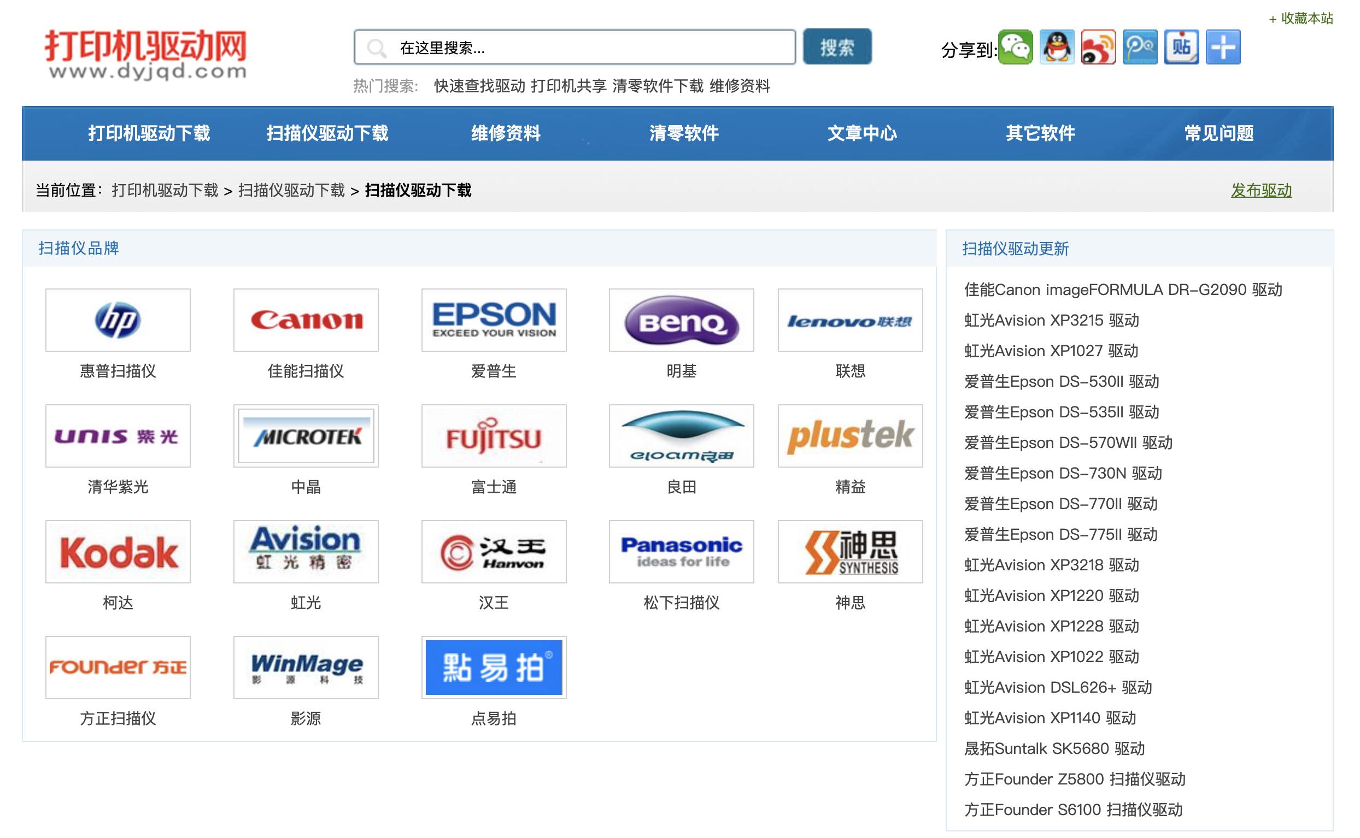Select hot search 清零软件下载
Viewport: 1360px width, 838px height.
[x=658, y=86]
